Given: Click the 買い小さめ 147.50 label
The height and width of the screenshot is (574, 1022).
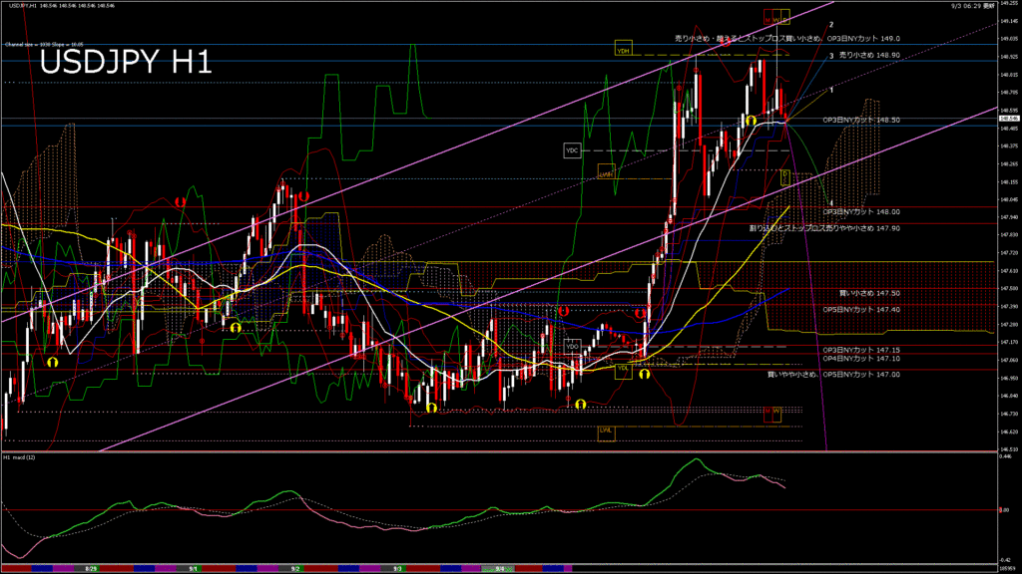Looking at the screenshot, I should pyautogui.click(x=869, y=293).
